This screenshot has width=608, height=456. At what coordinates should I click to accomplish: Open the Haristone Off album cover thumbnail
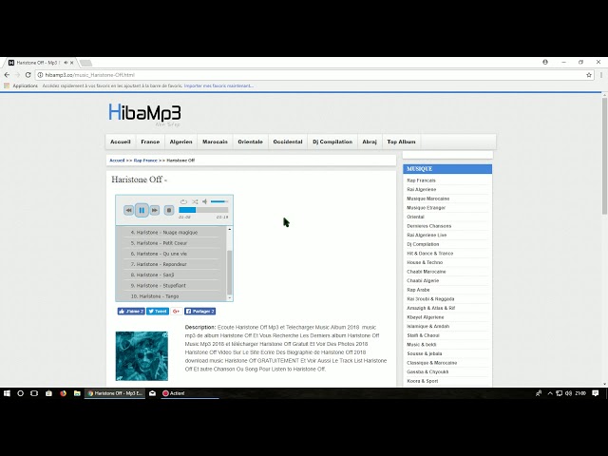tap(142, 356)
